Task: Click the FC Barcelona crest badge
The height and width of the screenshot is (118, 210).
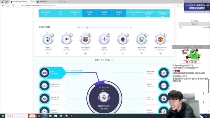Action: (85, 39)
